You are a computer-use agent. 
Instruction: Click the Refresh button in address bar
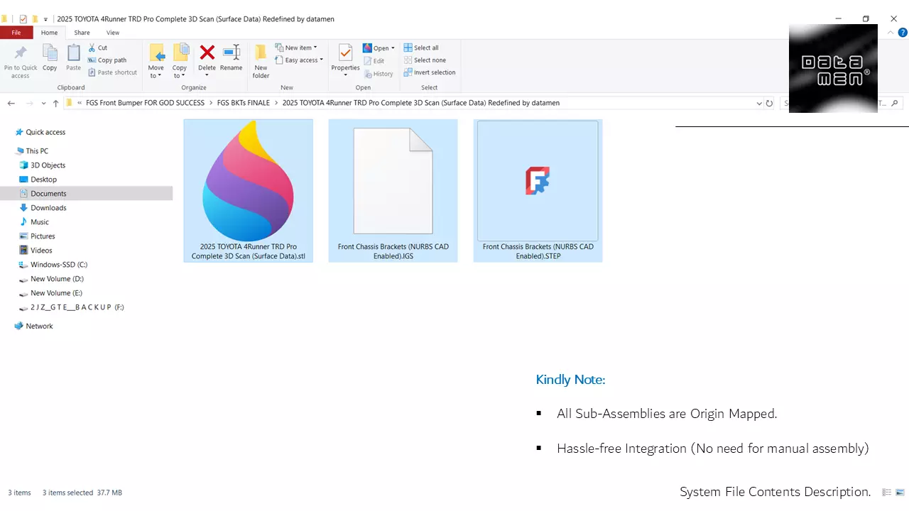pos(769,103)
